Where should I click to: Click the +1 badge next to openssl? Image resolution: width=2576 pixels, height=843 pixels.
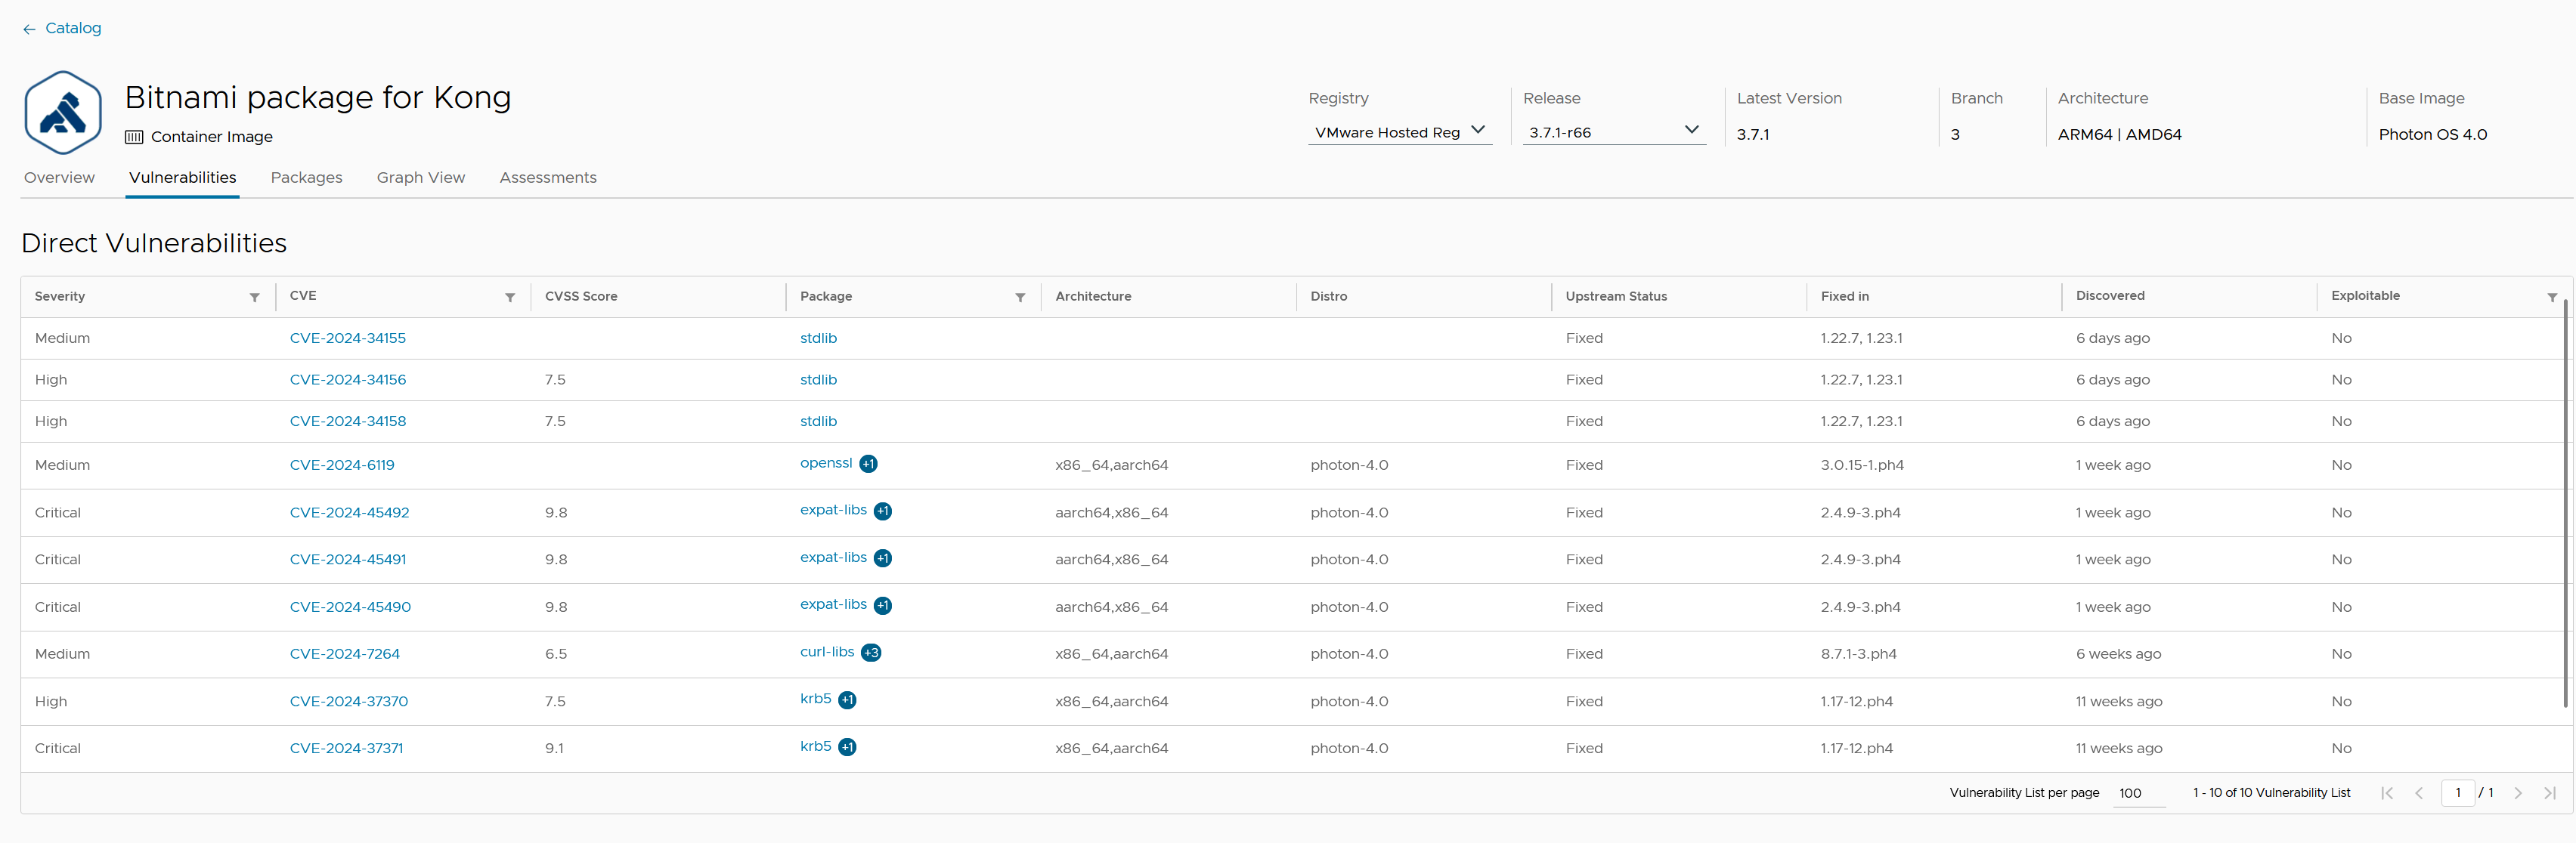pos(868,464)
